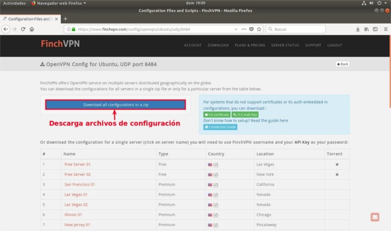Click US country flag in Free Server 01 row
Viewport: 391px width, 231px height.
pos(210,165)
